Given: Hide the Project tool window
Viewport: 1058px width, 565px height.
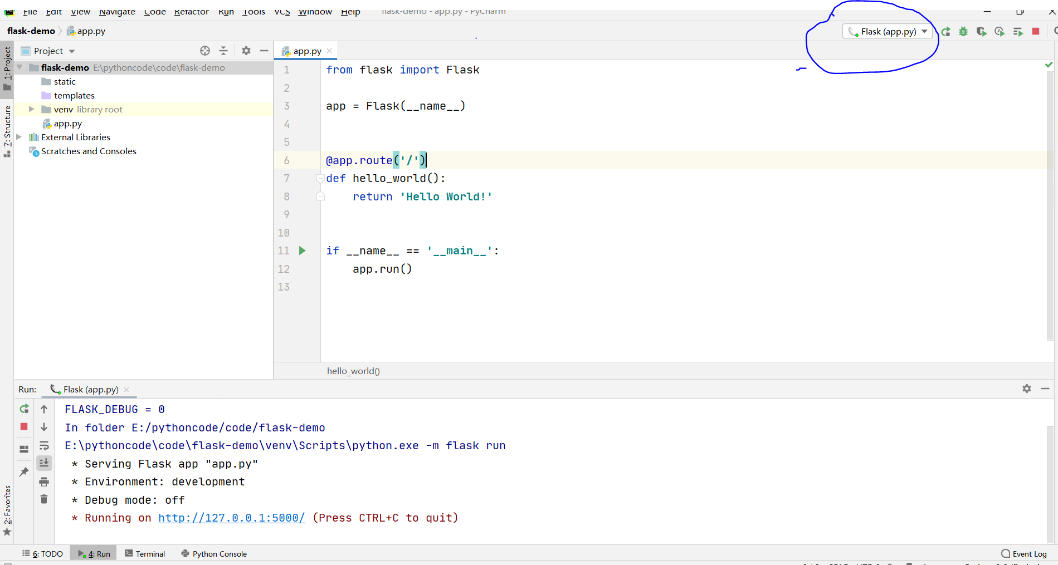Looking at the screenshot, I should (264, 51).
